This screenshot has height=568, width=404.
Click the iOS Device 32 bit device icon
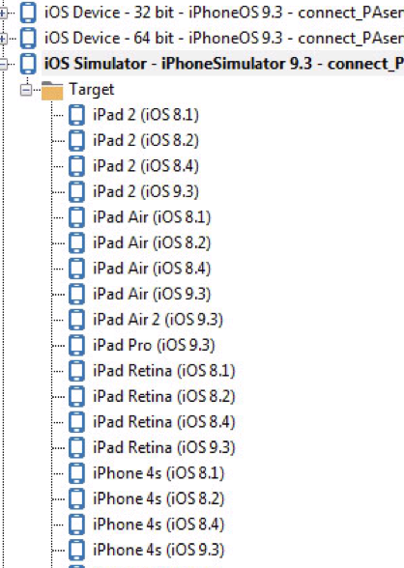point(28,13)
